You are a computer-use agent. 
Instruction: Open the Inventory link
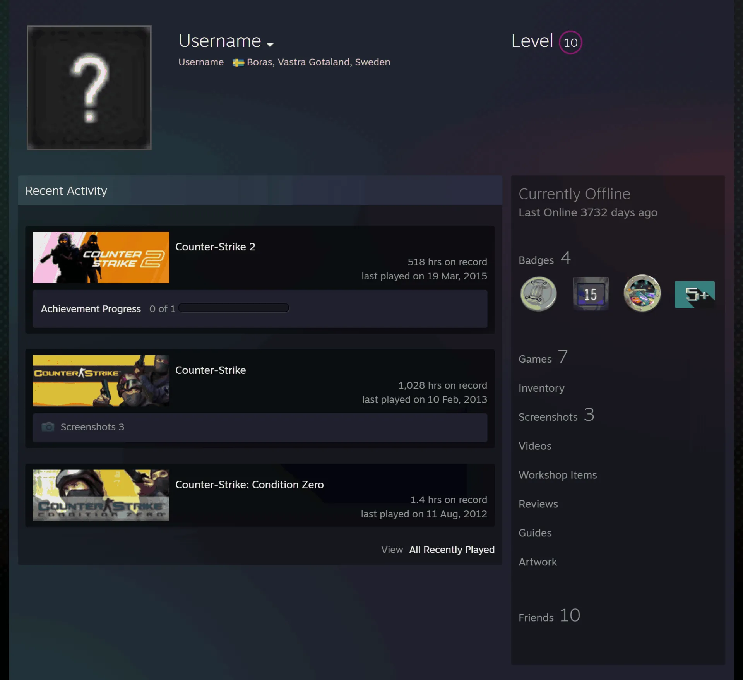[541, 388]
